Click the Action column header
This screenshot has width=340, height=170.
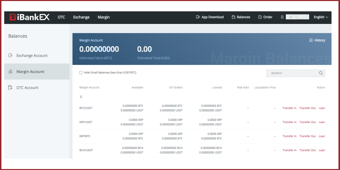point(321,88)
